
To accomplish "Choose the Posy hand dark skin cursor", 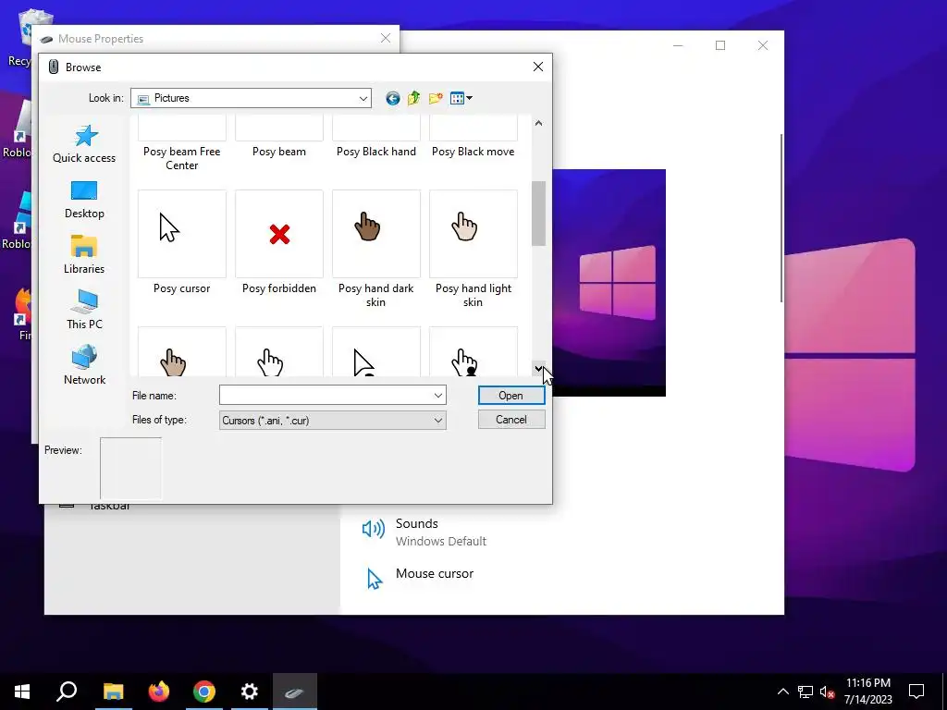I will (x=375, y=234).
